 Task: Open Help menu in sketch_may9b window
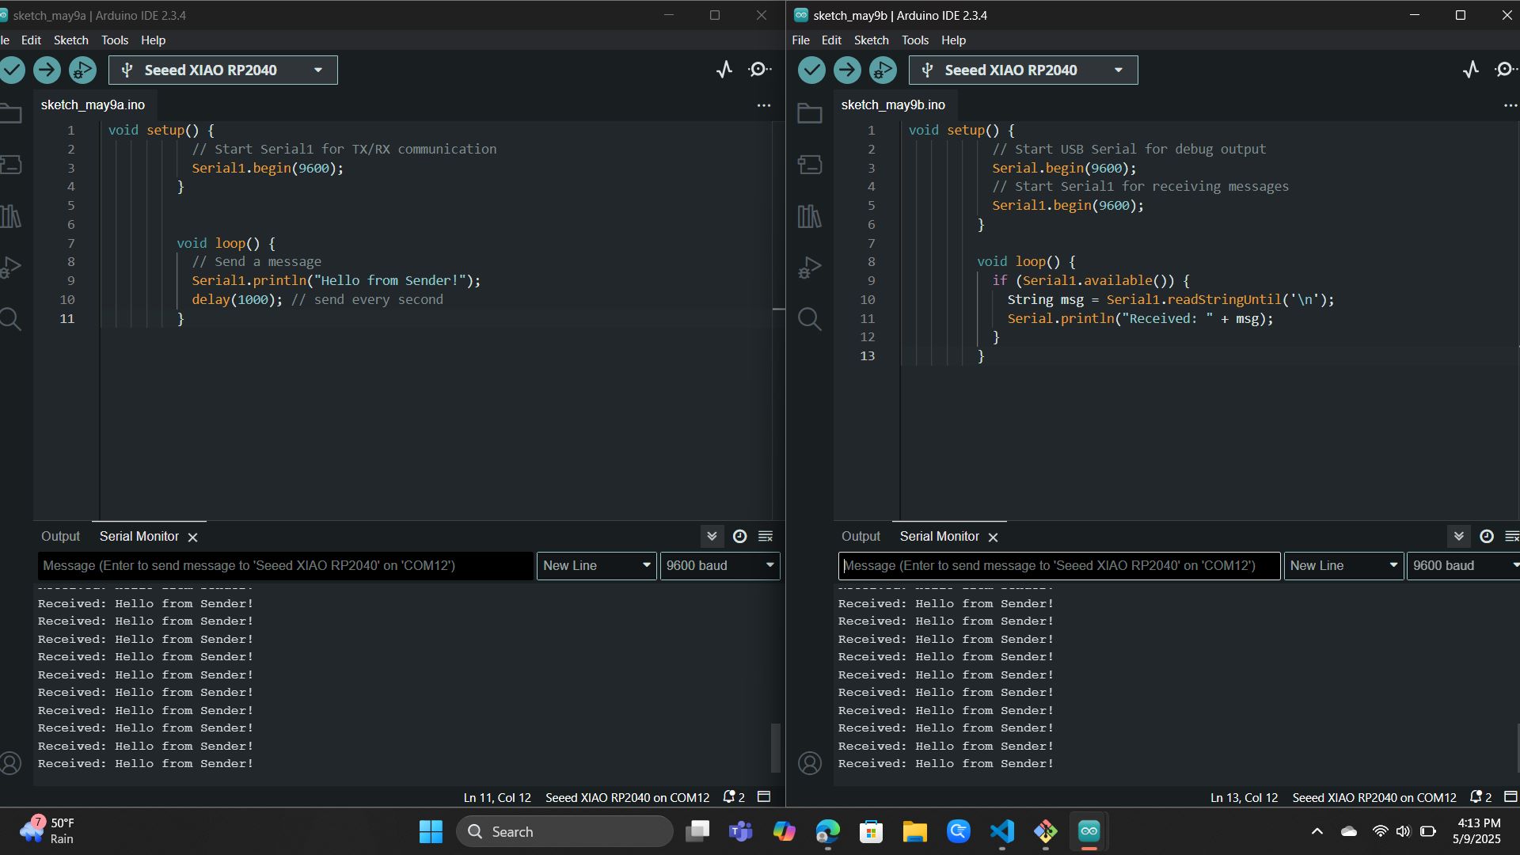click(x=953, y=40)
